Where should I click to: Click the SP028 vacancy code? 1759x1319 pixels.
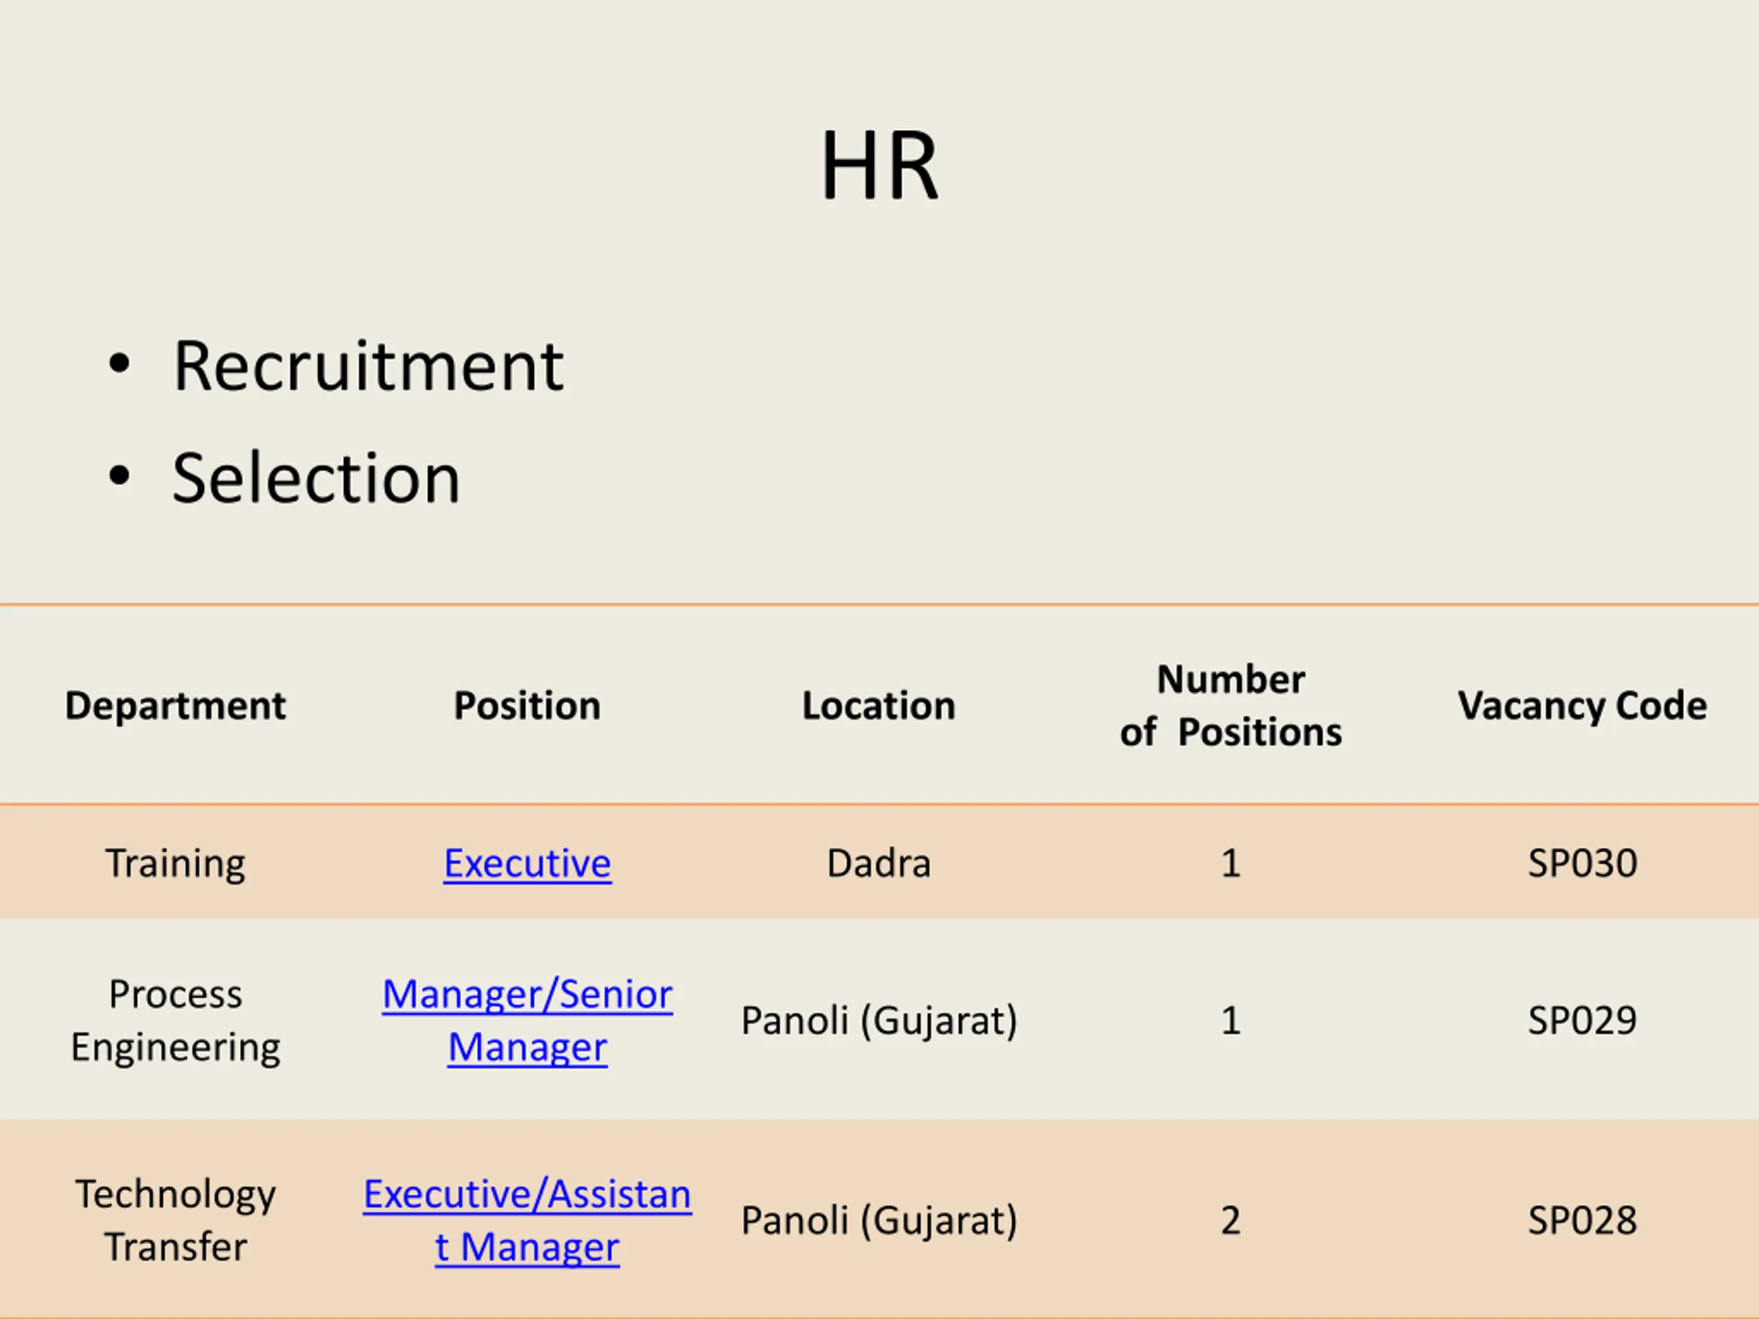pyautogui.click(x=1582, y=1219)
